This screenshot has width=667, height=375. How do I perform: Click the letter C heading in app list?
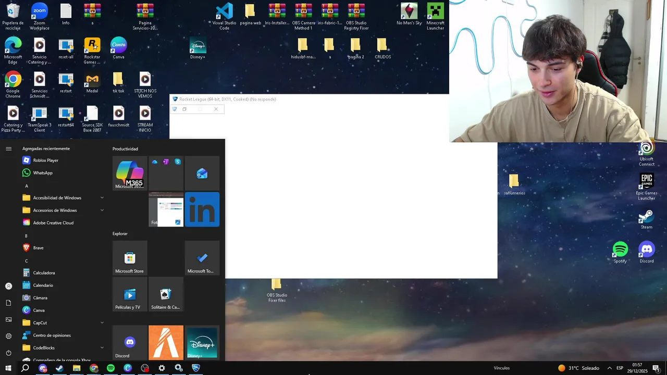click(x=27, y=261)
